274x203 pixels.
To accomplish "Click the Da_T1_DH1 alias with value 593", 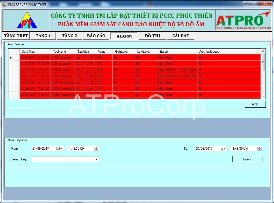I will click(x=86, y=70).
